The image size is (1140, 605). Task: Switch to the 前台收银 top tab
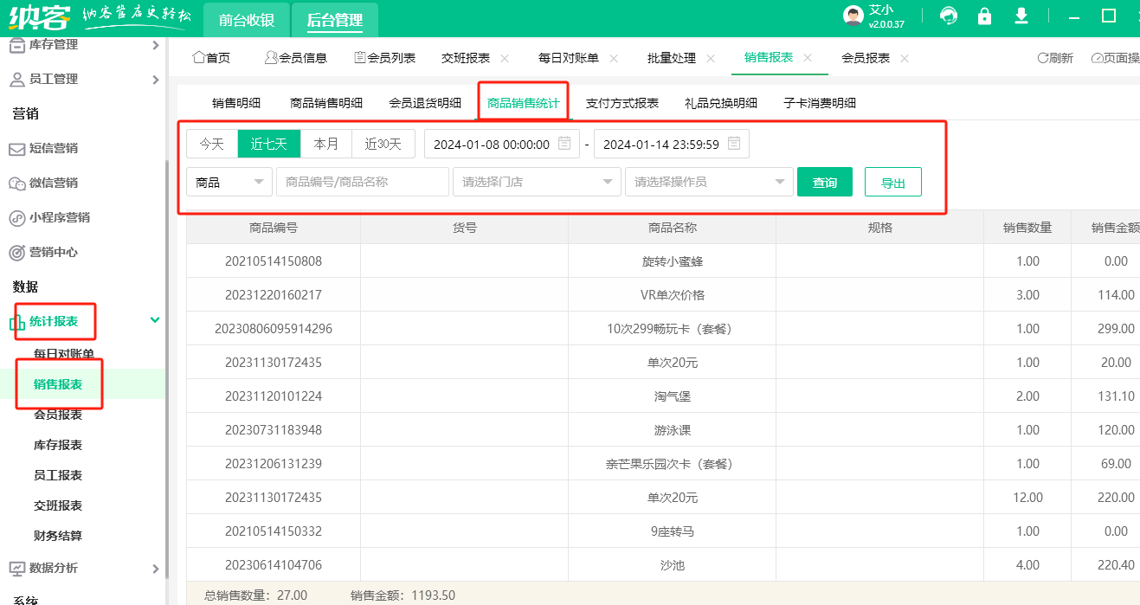pos(246,20)
